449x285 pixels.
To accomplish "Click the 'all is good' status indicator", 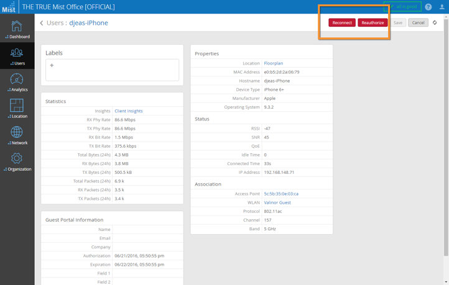I will pyautogui.click(x=403, y=7).
